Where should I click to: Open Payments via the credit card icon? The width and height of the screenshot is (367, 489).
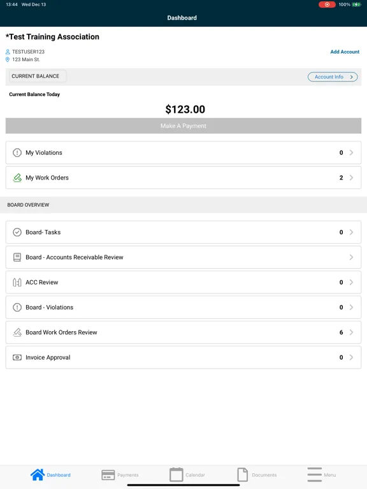[108, 475]
